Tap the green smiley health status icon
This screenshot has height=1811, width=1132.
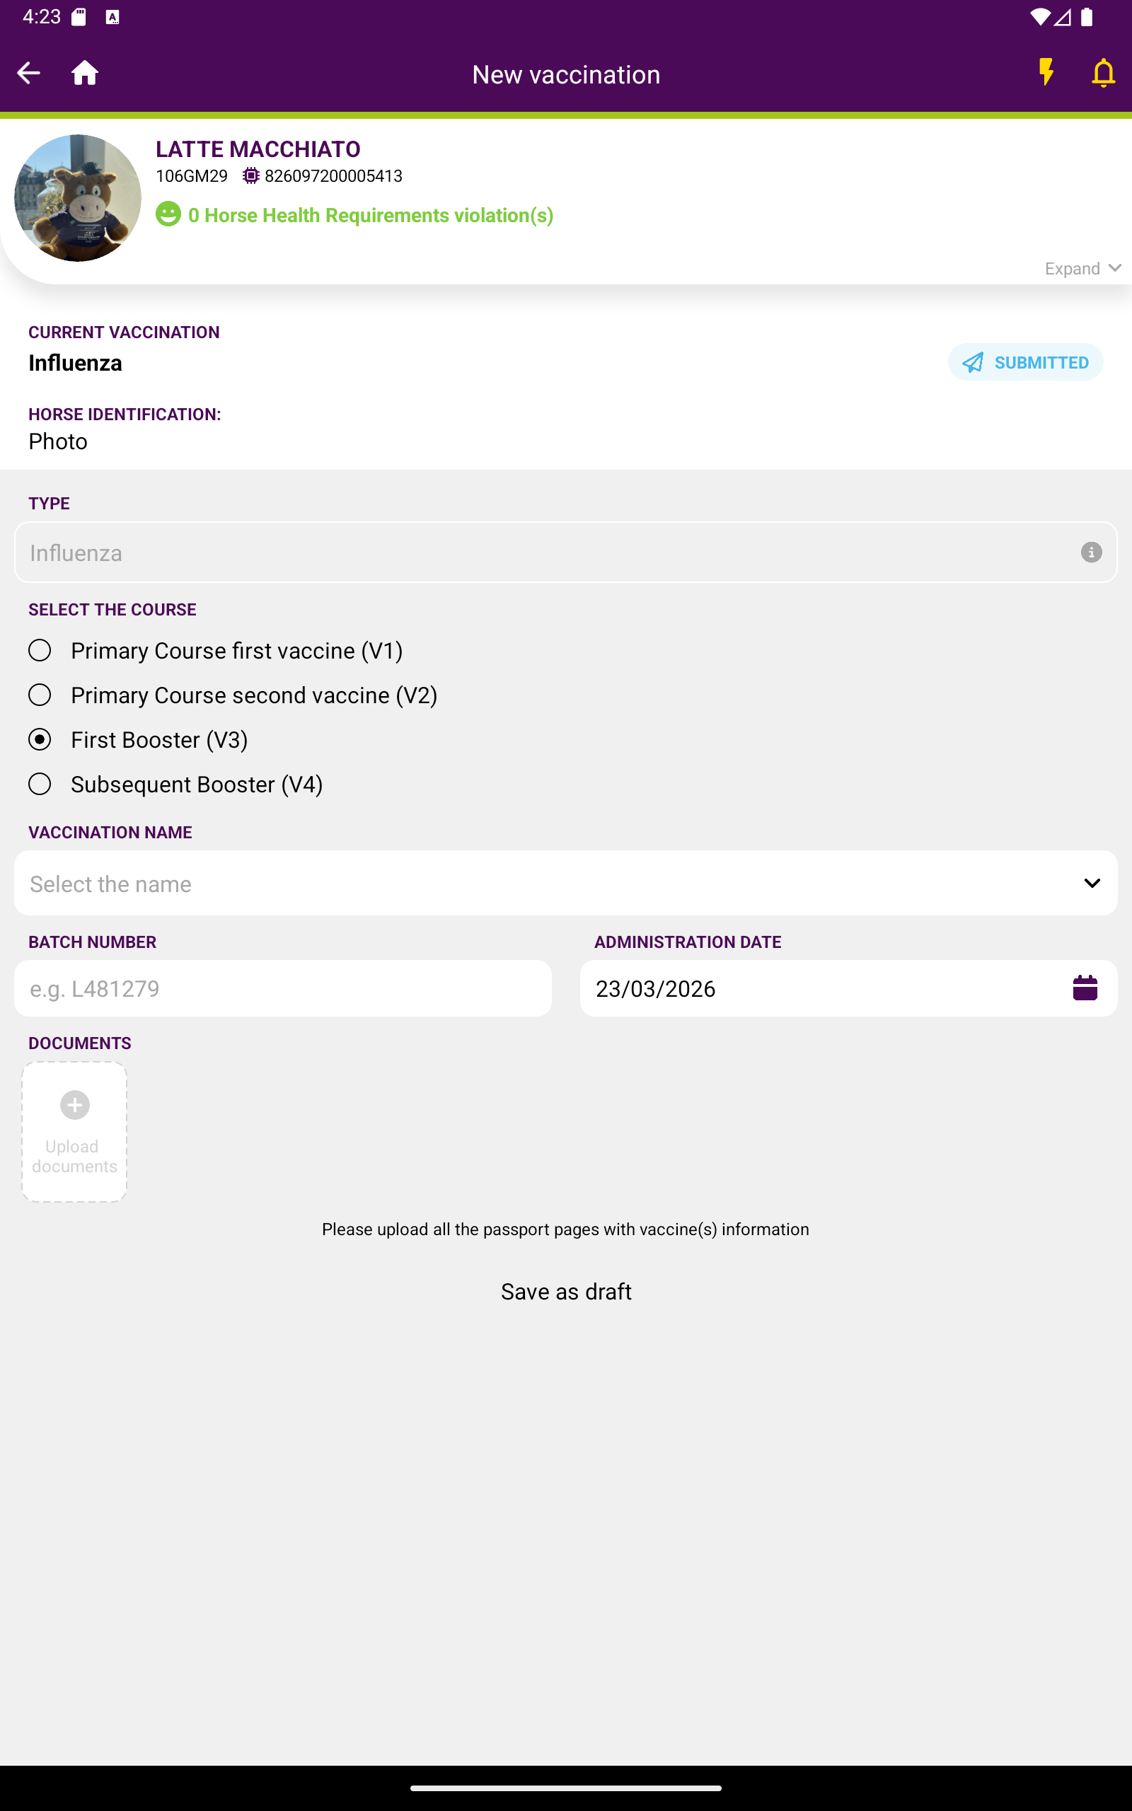point(168,214)
